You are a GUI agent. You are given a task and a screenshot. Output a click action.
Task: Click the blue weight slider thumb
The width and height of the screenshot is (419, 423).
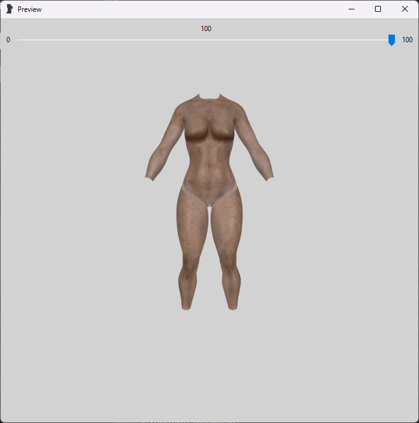(x=391, y=40)
